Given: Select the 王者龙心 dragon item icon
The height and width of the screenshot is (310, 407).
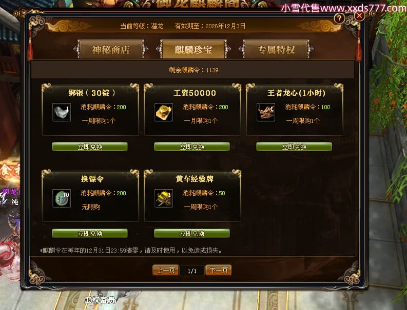Looking at the screenshot, I should pyautogui.click(x=266, y=112).
